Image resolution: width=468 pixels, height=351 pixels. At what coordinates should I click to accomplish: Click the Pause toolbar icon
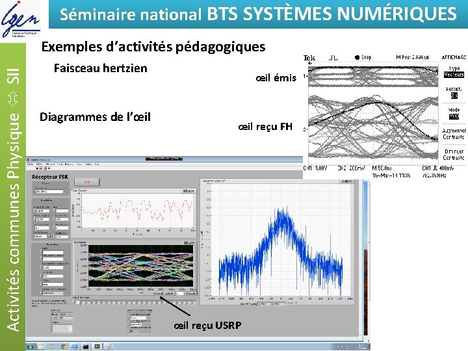pos(49,168)
